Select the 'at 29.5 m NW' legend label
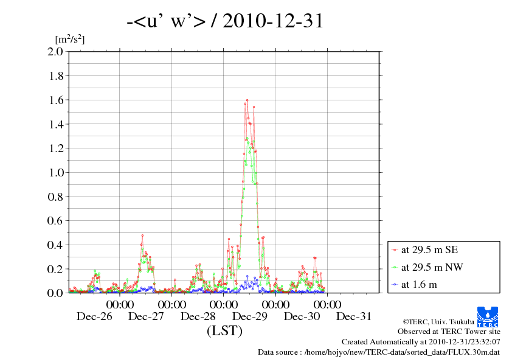Screen dimensions: 512x362 coord(432,267)
